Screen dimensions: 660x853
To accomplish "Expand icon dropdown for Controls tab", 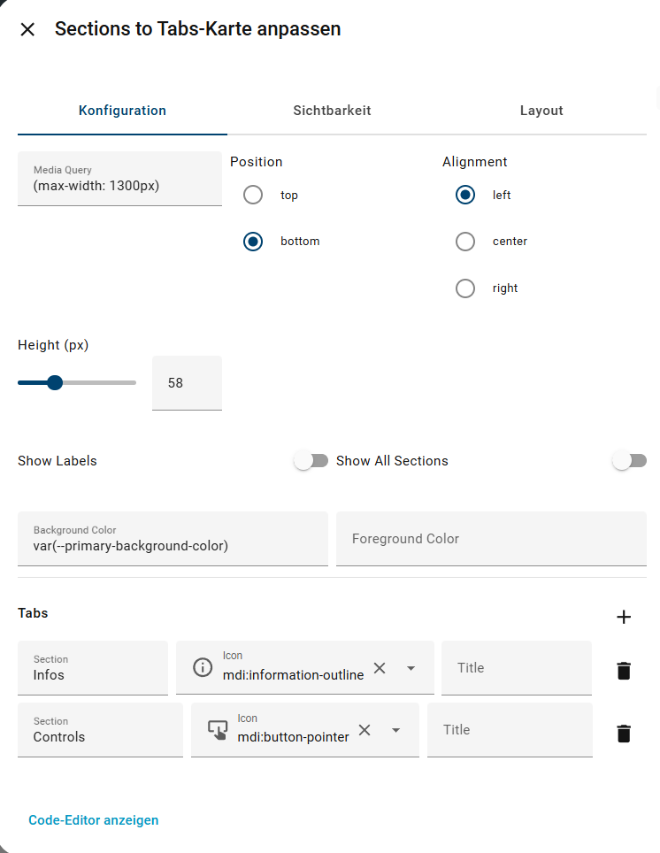I will (395, 730).
